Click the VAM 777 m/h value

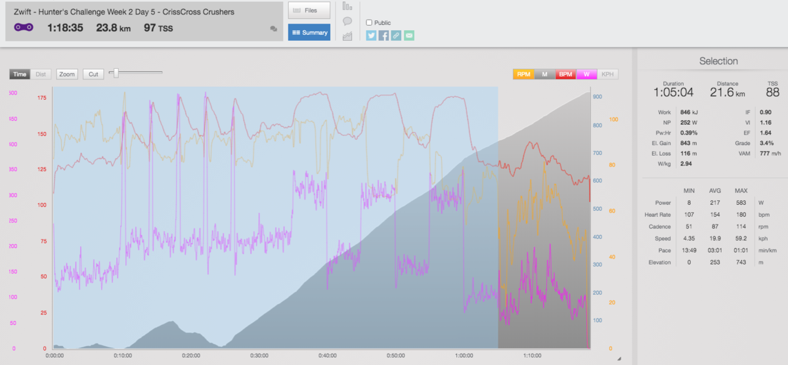coord(770,152)
